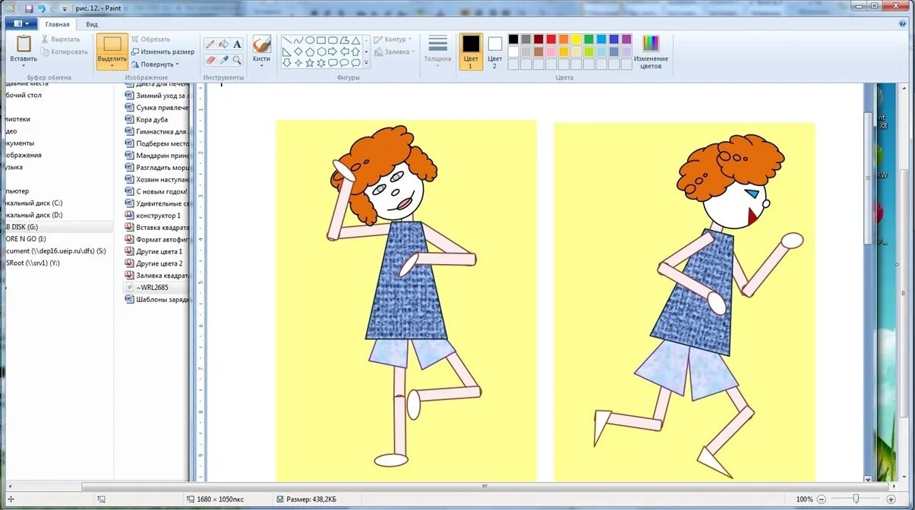This screenshot has height=510, width=915.
Task: Pick the Right triangle shape
Action: pos(287,52)
